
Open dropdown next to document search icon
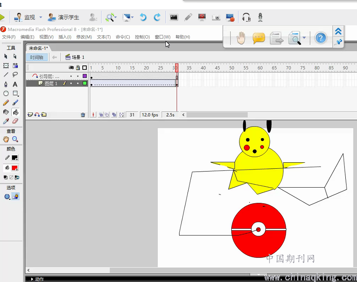304,38
